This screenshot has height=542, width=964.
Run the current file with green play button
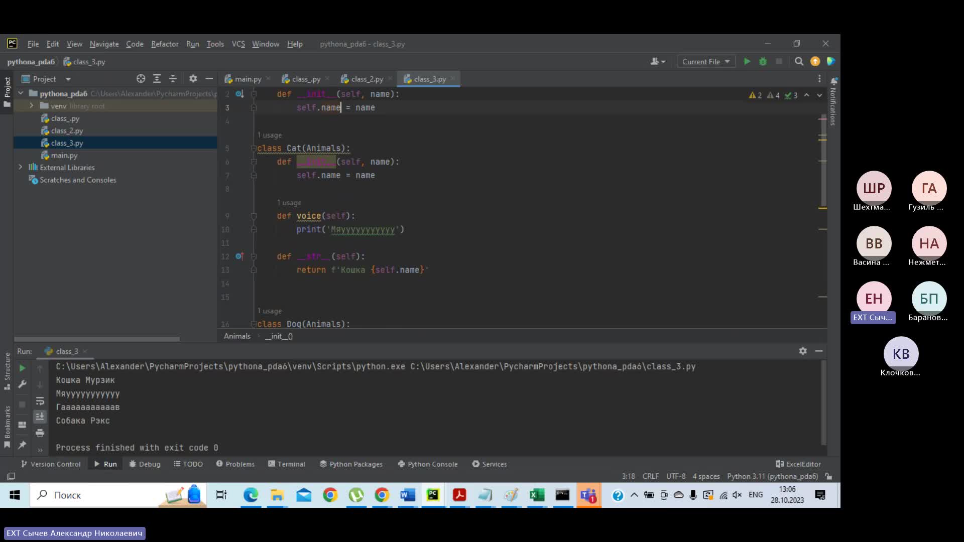[x=747, y=61]
